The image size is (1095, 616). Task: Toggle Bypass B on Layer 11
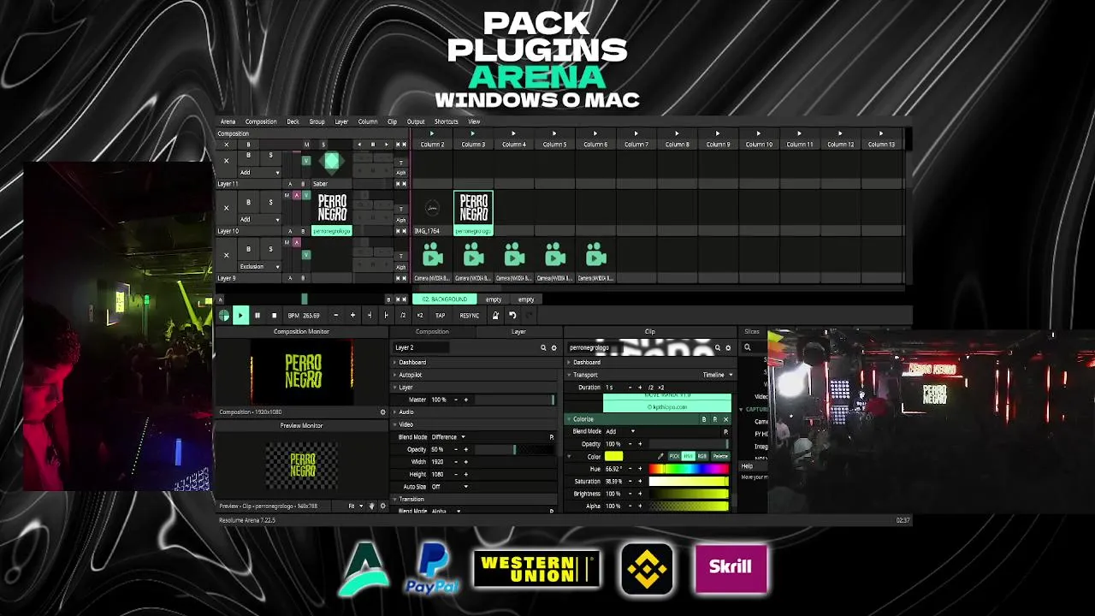point(248,155)
